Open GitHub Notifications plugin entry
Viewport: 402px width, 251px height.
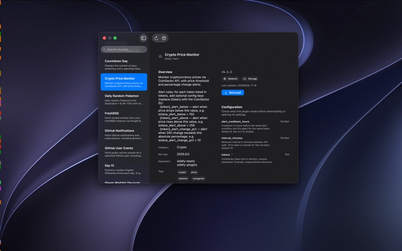[124, 134]
